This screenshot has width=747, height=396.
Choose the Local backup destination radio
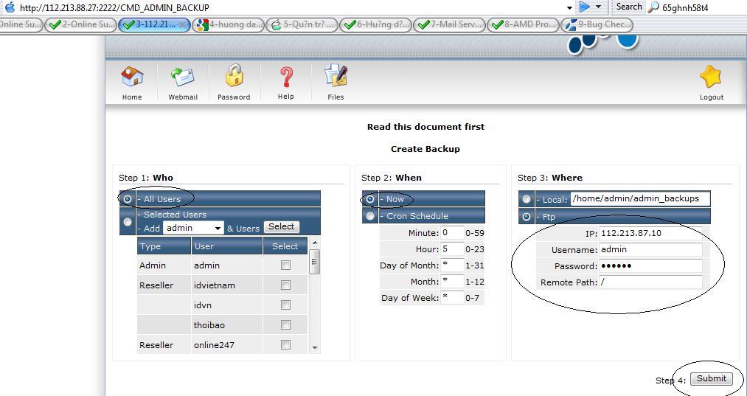pos(527,199)
